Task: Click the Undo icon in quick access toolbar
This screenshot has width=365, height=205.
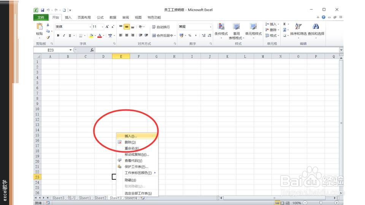Action: [48, 10]
